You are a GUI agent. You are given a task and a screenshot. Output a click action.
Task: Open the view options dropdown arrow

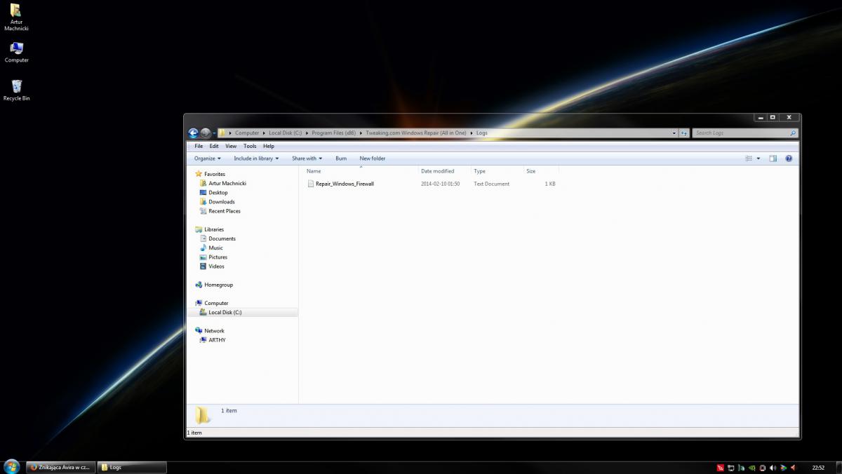(759, 158)
